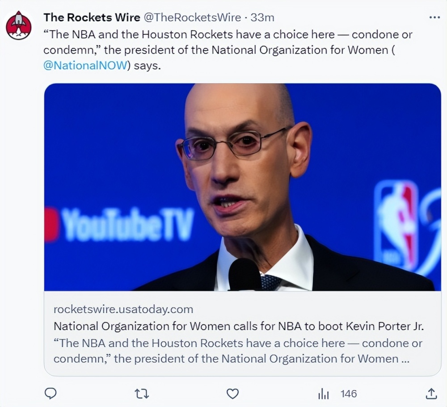Screen dimensions: 447x407
Task: Click the reply speech bubble icon
Action: [51, 394]
